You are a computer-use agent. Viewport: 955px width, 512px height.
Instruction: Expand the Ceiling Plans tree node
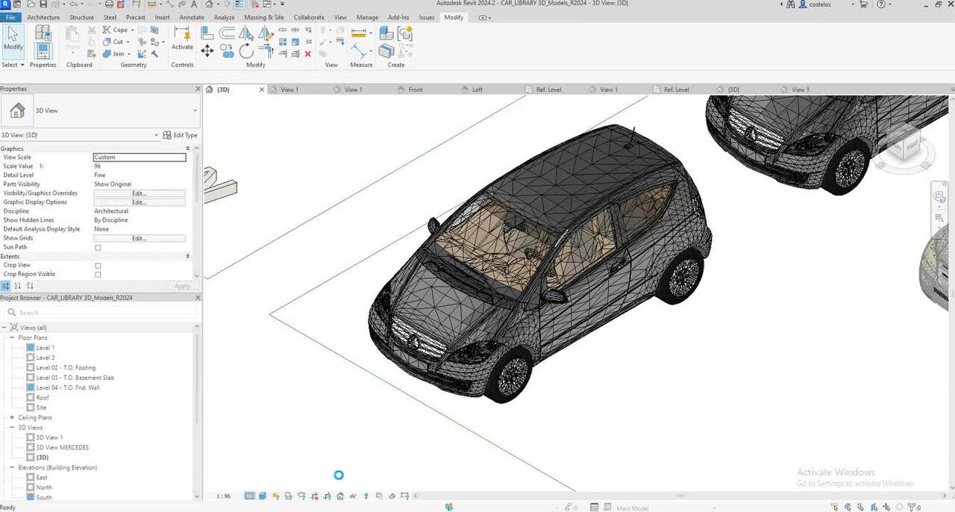(12, 418)
